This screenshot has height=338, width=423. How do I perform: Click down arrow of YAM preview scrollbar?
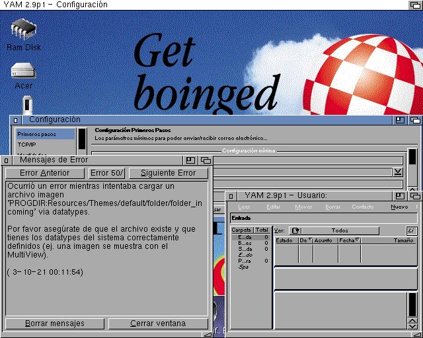point(412,327)
